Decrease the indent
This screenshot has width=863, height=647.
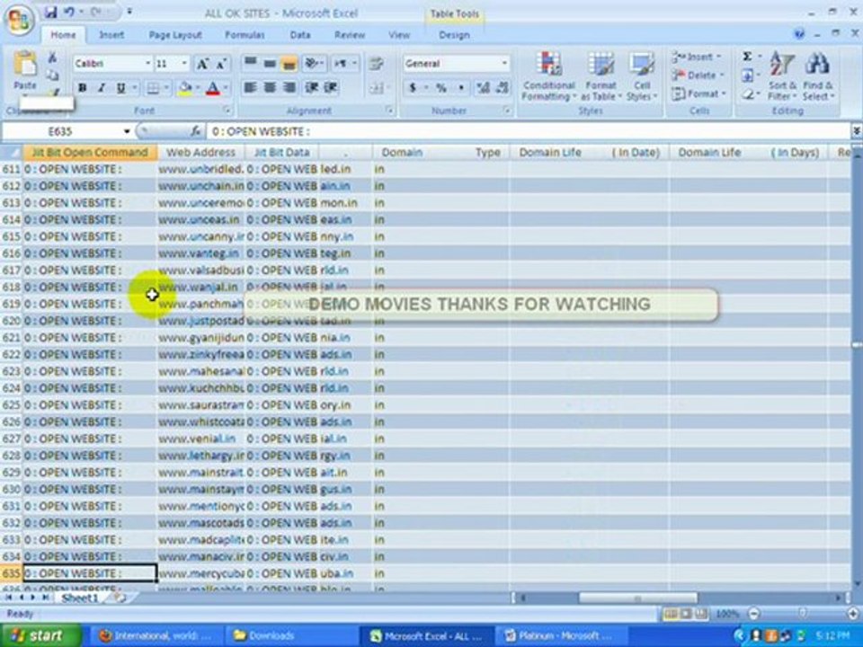coord(312,87)
